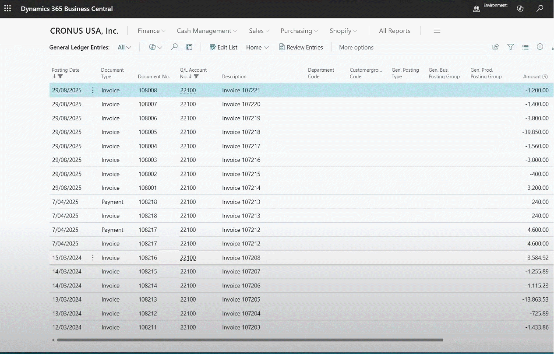This screenshot has height=354, width=554.
Task: Click the Review Entries button
Action: tap(301, 47)
